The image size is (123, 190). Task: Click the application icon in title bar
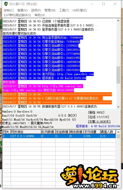(x=6, y=4)
